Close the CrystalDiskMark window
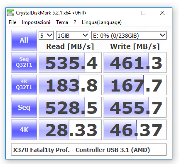This screenshot has height=164, width=179. pyautogui.click(x=162, y=13)
